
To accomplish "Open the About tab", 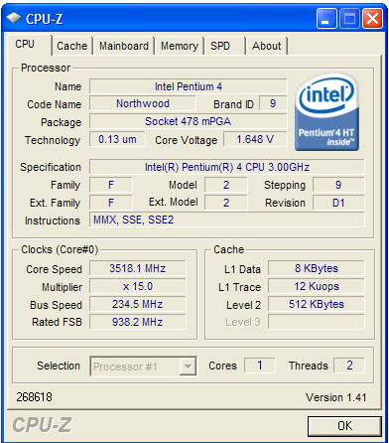I will pyautogui.click(x=267, y=46).
